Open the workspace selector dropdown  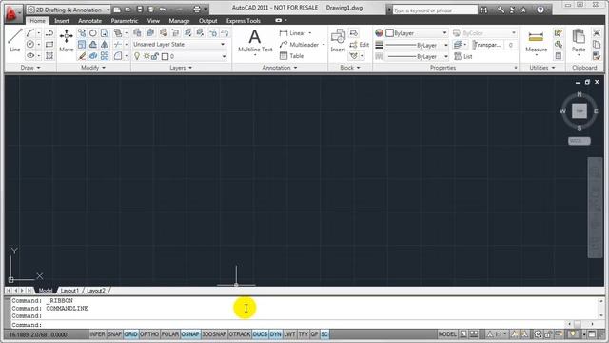[69, 10]
